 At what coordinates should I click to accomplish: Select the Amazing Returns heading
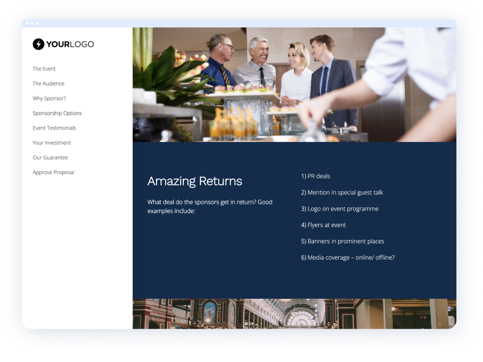coord(195,181)
